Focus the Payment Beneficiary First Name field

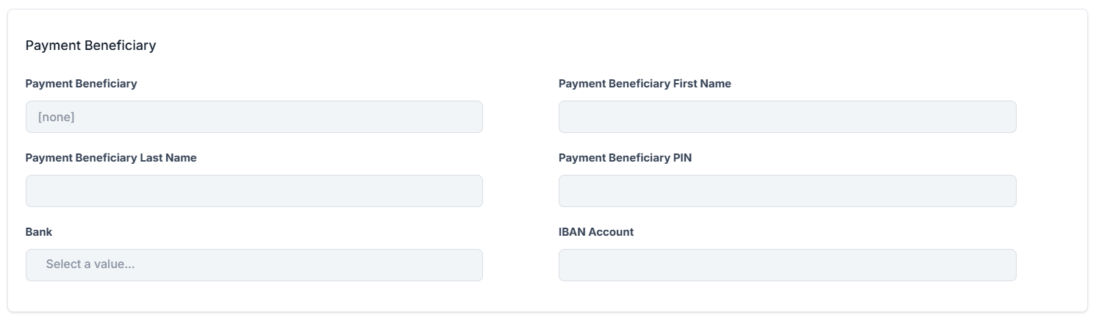[x=787, y=117]
